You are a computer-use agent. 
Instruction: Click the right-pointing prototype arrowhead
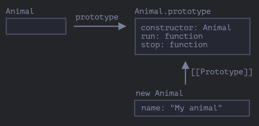(123, 26)
